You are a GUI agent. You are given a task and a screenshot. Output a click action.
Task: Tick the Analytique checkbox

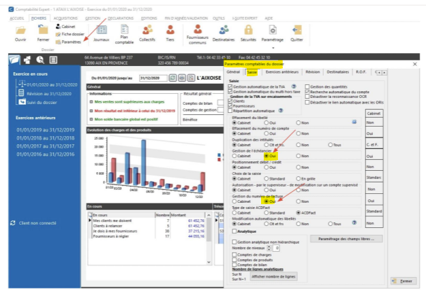(x=234, y=231)
